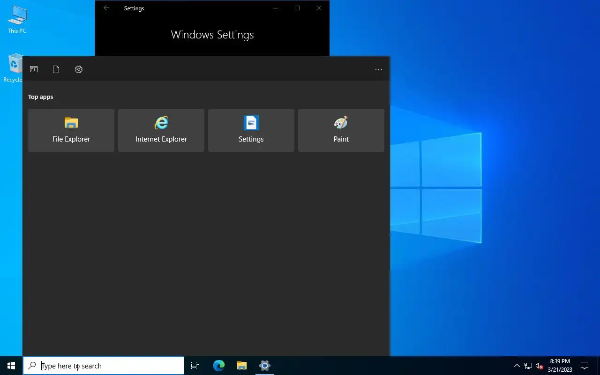
Task: Switch to Settings app on taskbar
Action: click(x=265, y=366)
